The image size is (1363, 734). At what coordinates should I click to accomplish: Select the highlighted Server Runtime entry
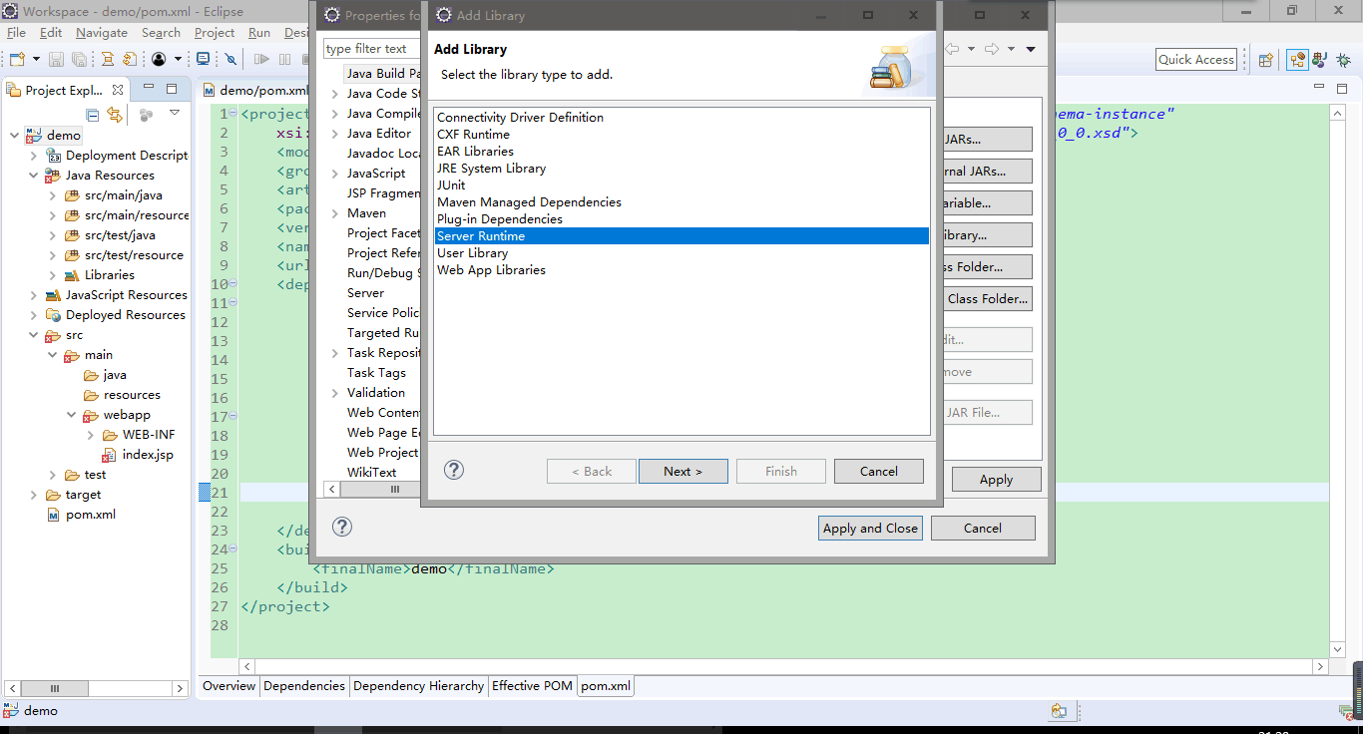[681, 236]
